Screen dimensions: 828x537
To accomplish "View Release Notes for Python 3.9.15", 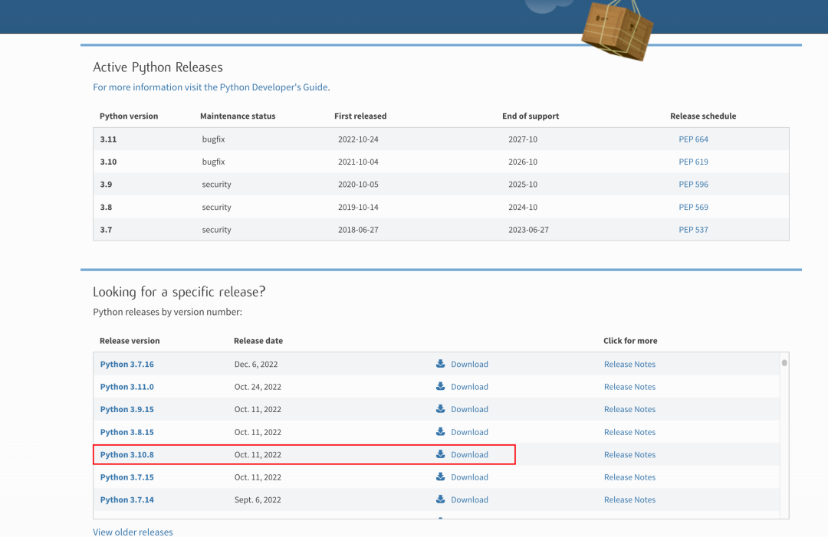I will (x=629, y=409).
